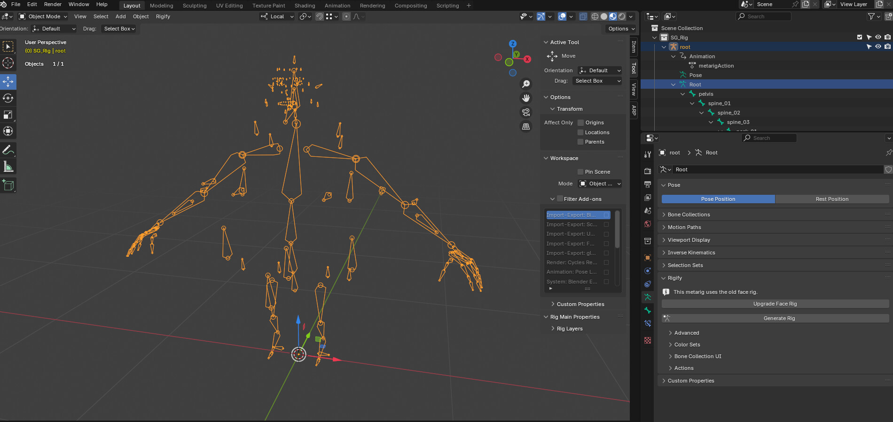Open the ARP sidebar tab
This screenshot has width=893, height=422.
tap(634, 110)
